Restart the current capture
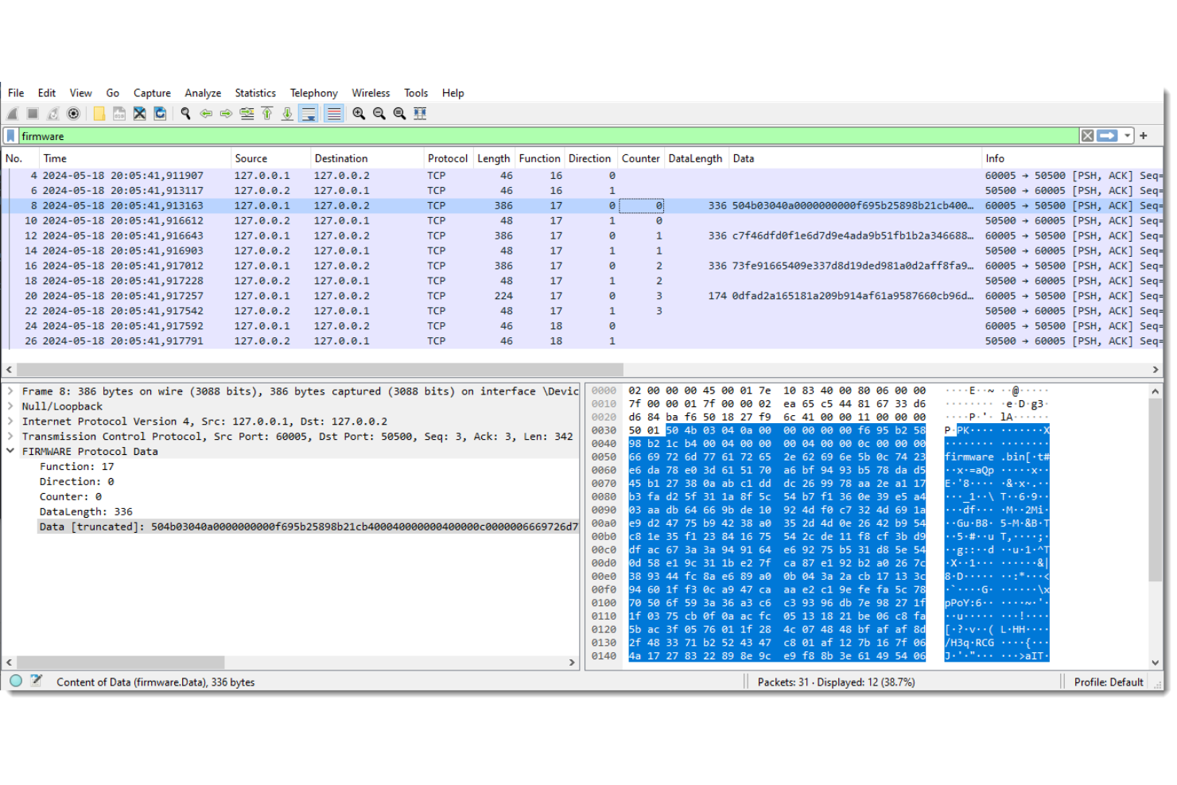The width and height of the screenshot is (1177, 785). click(x=52, y=114)
